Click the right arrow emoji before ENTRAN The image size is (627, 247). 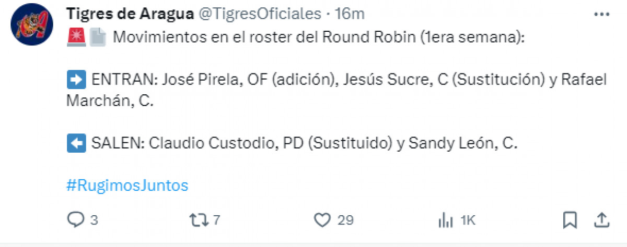(x=76, y=80)
